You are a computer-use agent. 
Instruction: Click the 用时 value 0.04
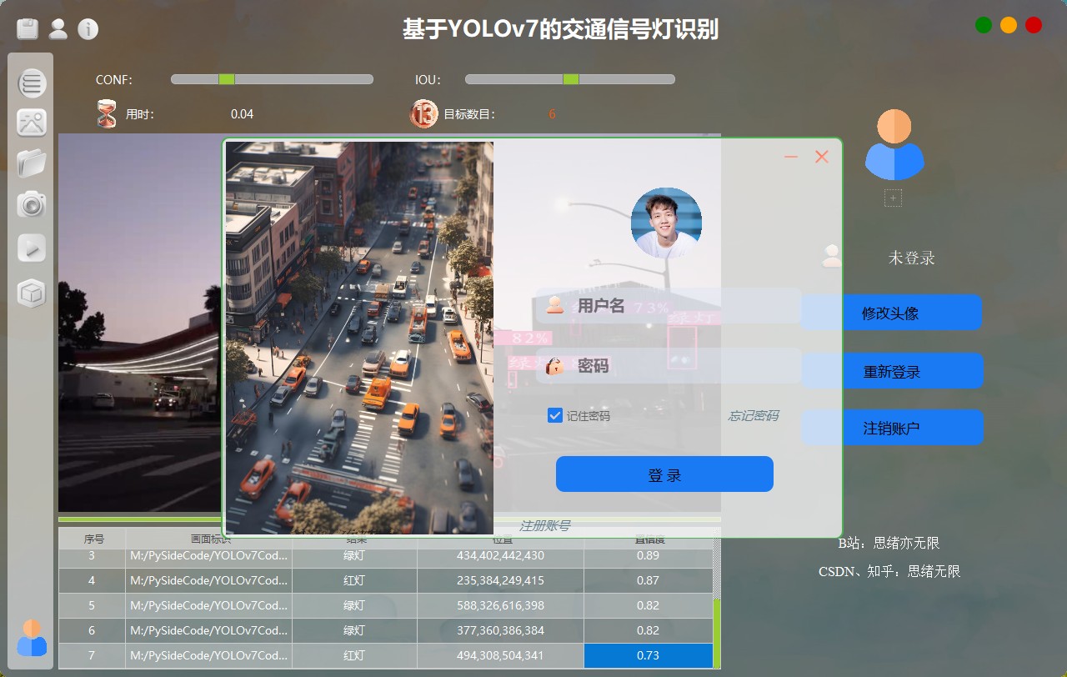point(242,114)
